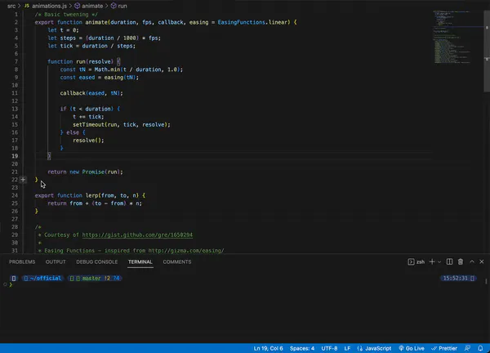490x353 pixels.
Task: Change indentation via Spaces: 4
Action: (302, 348)
